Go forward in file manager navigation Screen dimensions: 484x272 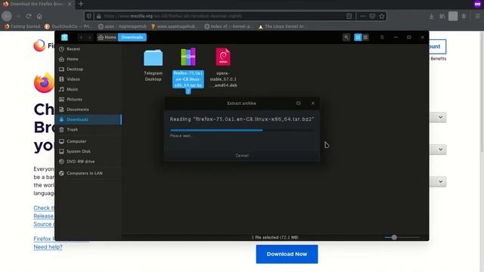(x=90, y=37)
